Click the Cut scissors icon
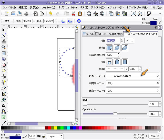 point(73,14)
